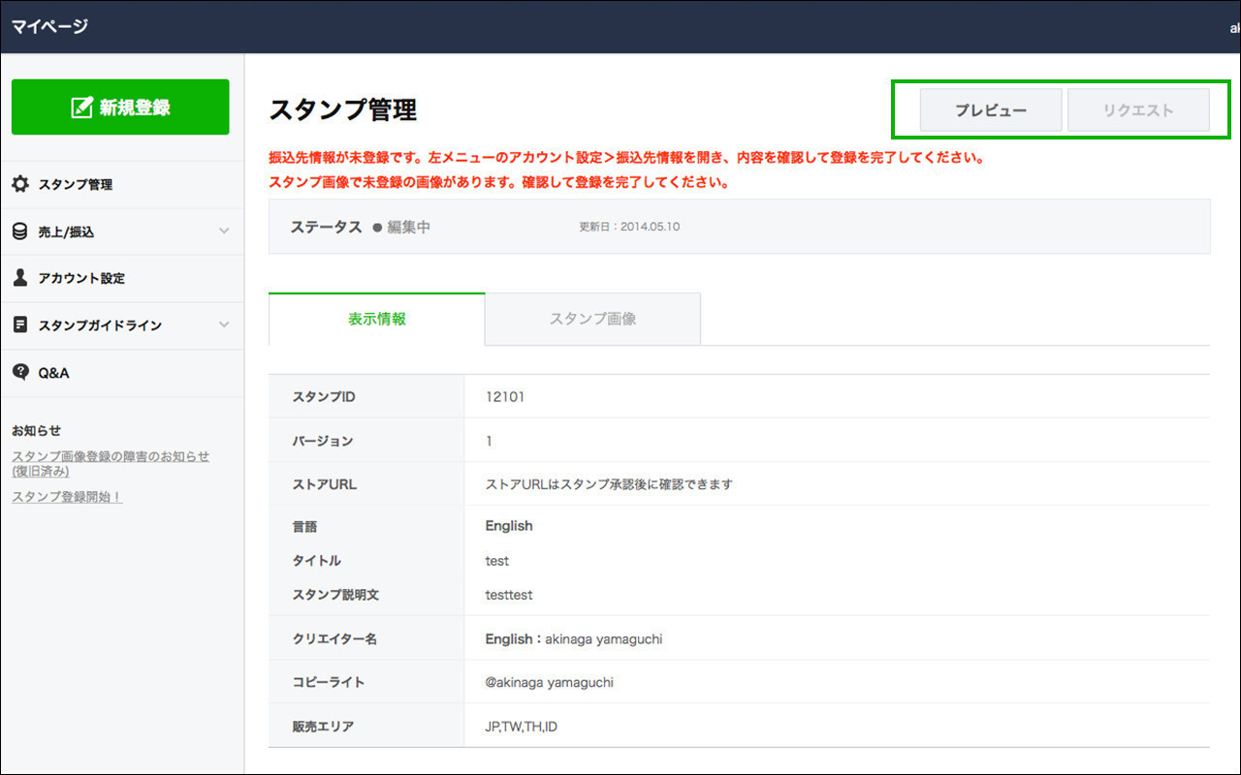Expand the スタンプガイドライン menu chevron
This screenshot has height=775, width=1241.
224,325
